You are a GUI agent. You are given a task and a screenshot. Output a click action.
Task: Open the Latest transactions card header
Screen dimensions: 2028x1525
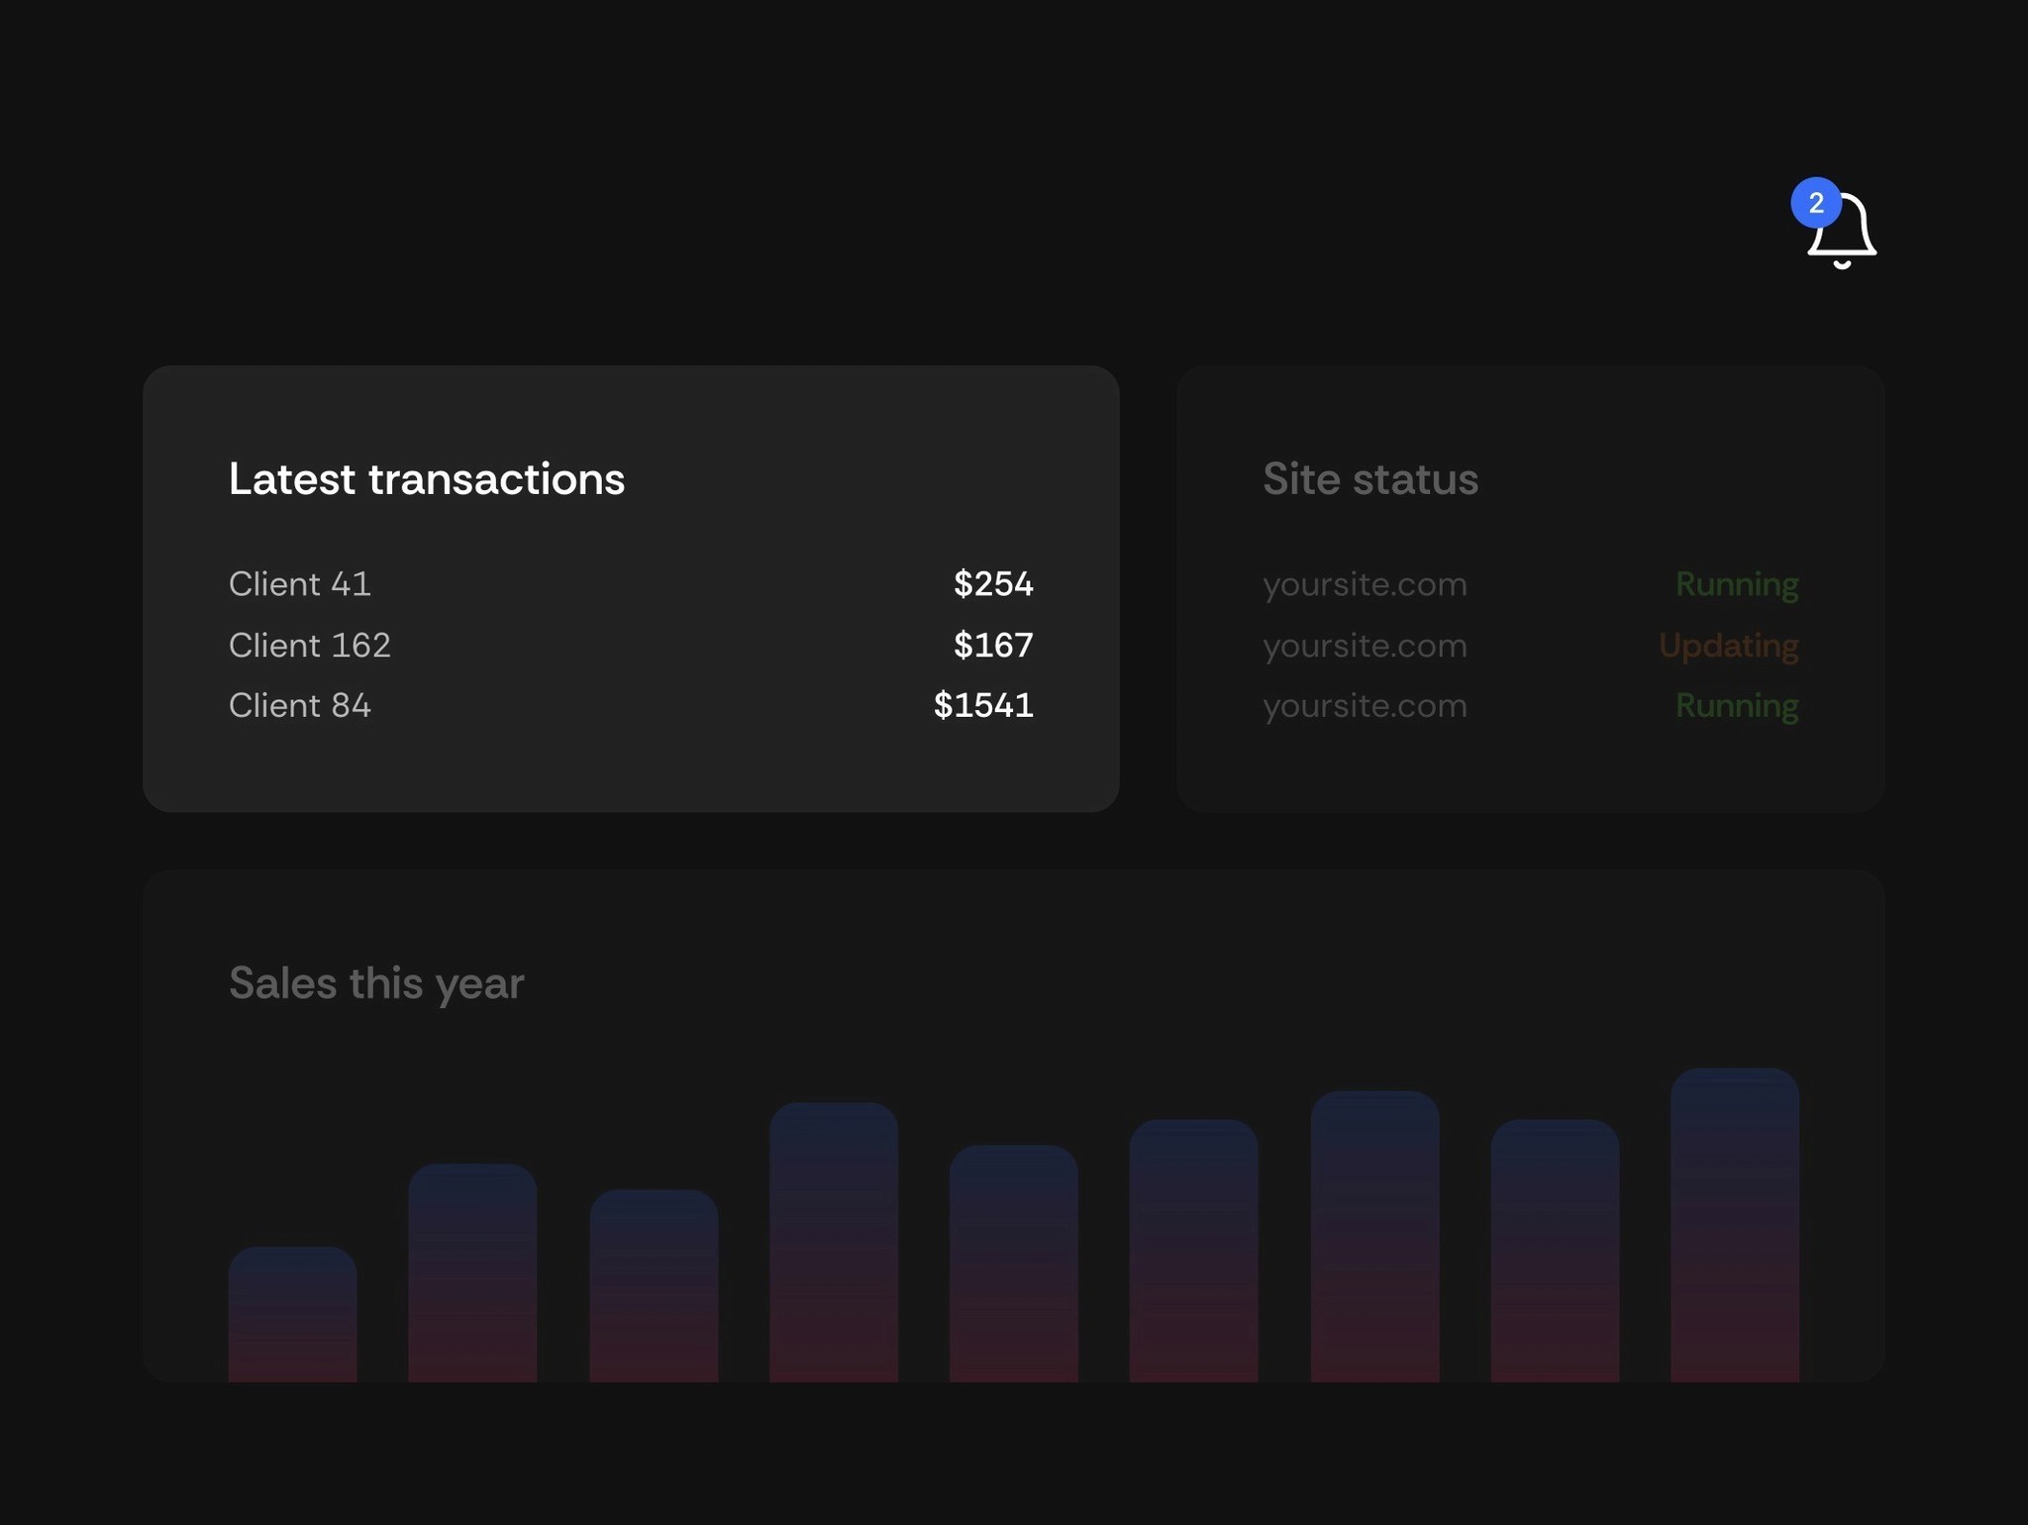click(427, 479)
